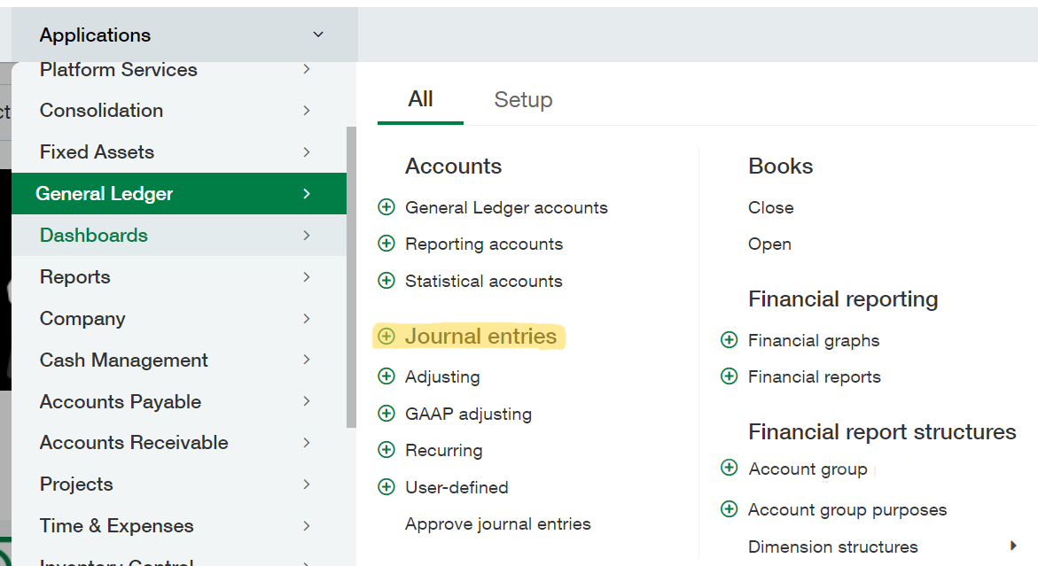Screen dimensions: 1038x566
Task: Click the add icon next to Journal entries
Action: coord(386,337)
